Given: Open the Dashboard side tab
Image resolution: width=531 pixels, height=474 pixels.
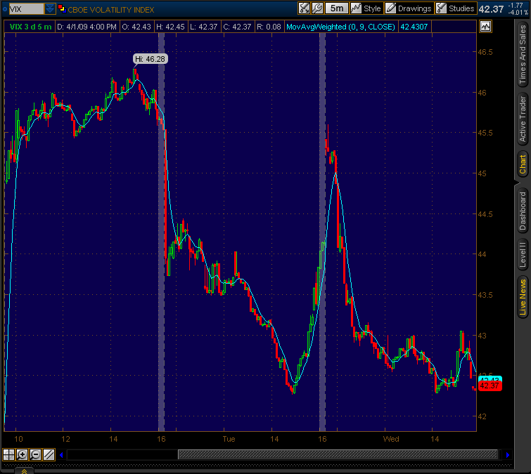Looking at the screenshot, I should (x=522, y=211).
